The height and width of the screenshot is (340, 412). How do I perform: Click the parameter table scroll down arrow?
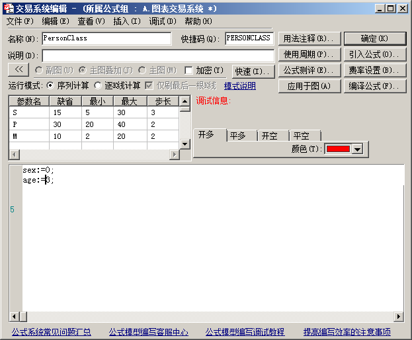pos(185,144)
